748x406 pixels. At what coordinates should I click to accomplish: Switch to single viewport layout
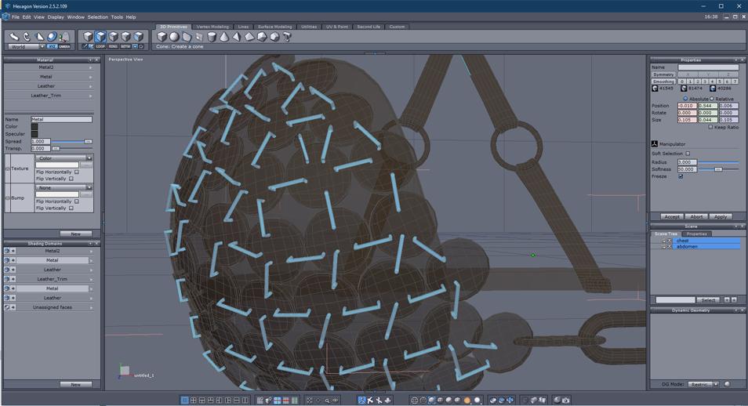[184, 401]
